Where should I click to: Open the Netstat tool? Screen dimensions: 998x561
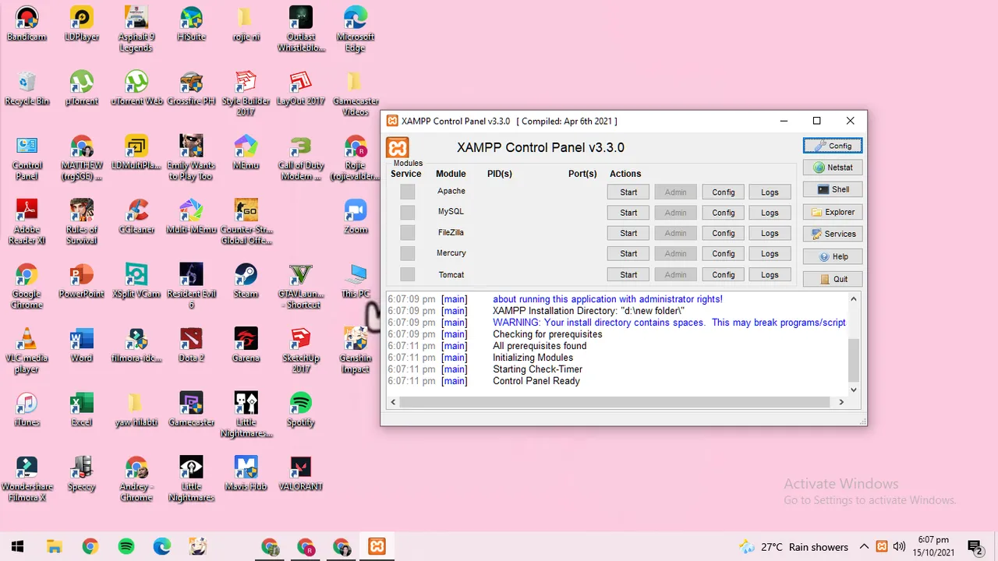[x=833, y=168]
